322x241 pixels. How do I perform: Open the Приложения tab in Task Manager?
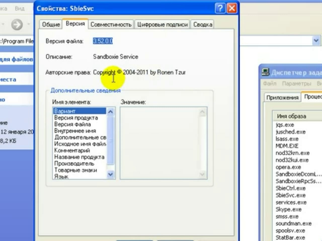coord(282,98)
